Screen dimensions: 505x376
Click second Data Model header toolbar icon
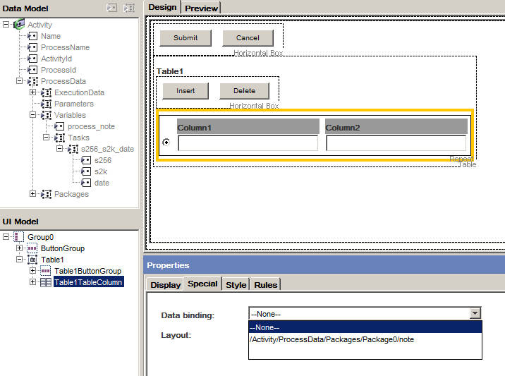point(129,8)
